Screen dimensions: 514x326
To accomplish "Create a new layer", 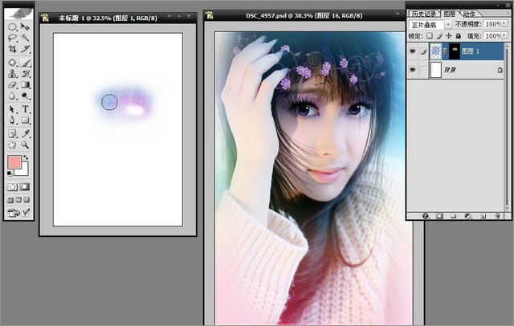I will point(483,216).
